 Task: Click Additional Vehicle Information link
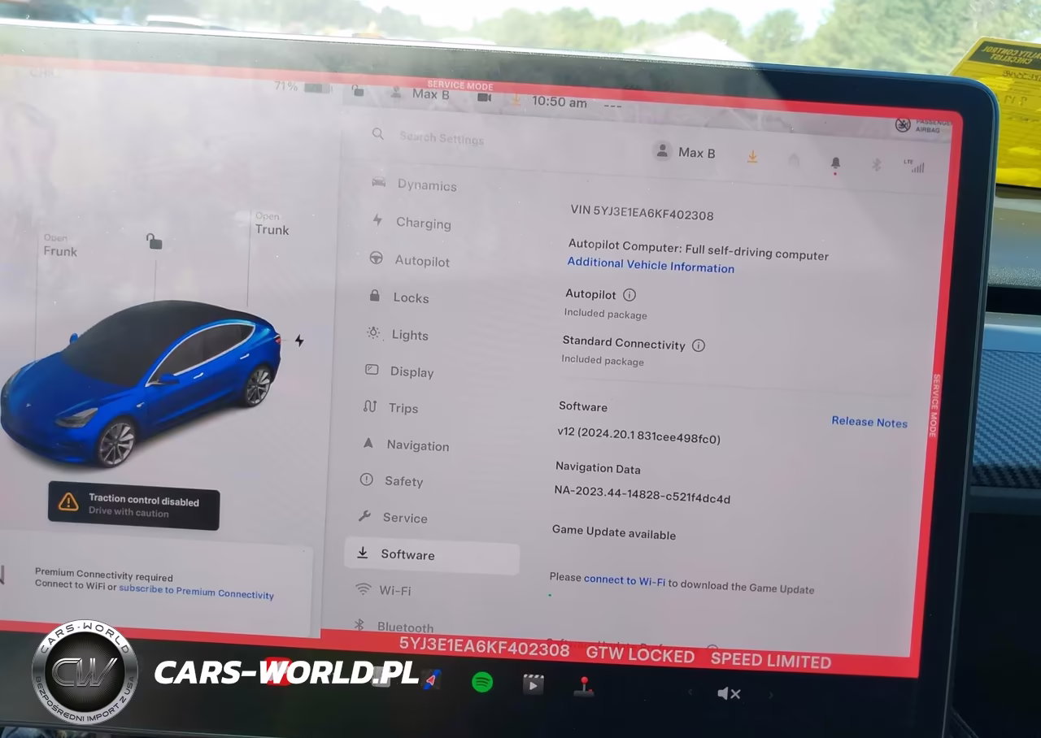(651, 265)
